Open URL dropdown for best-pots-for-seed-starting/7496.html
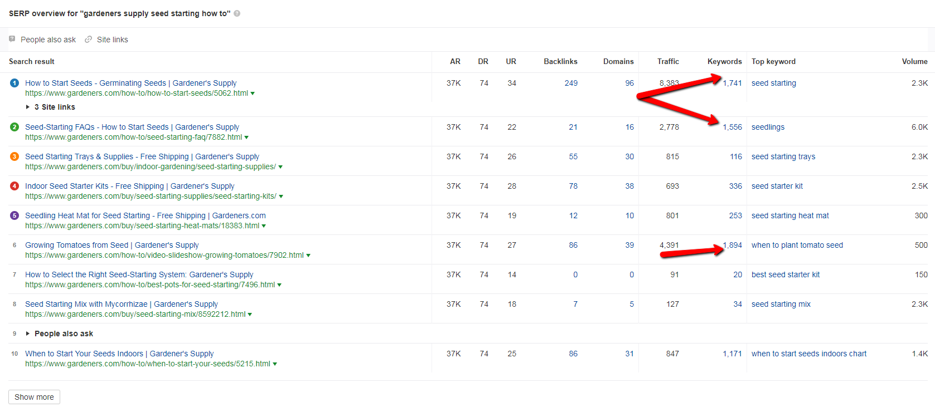This screenshot has height=412, width=935. pos(279,285)
